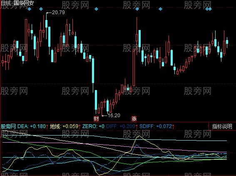Click the 涨 limit-up marker

134,119
